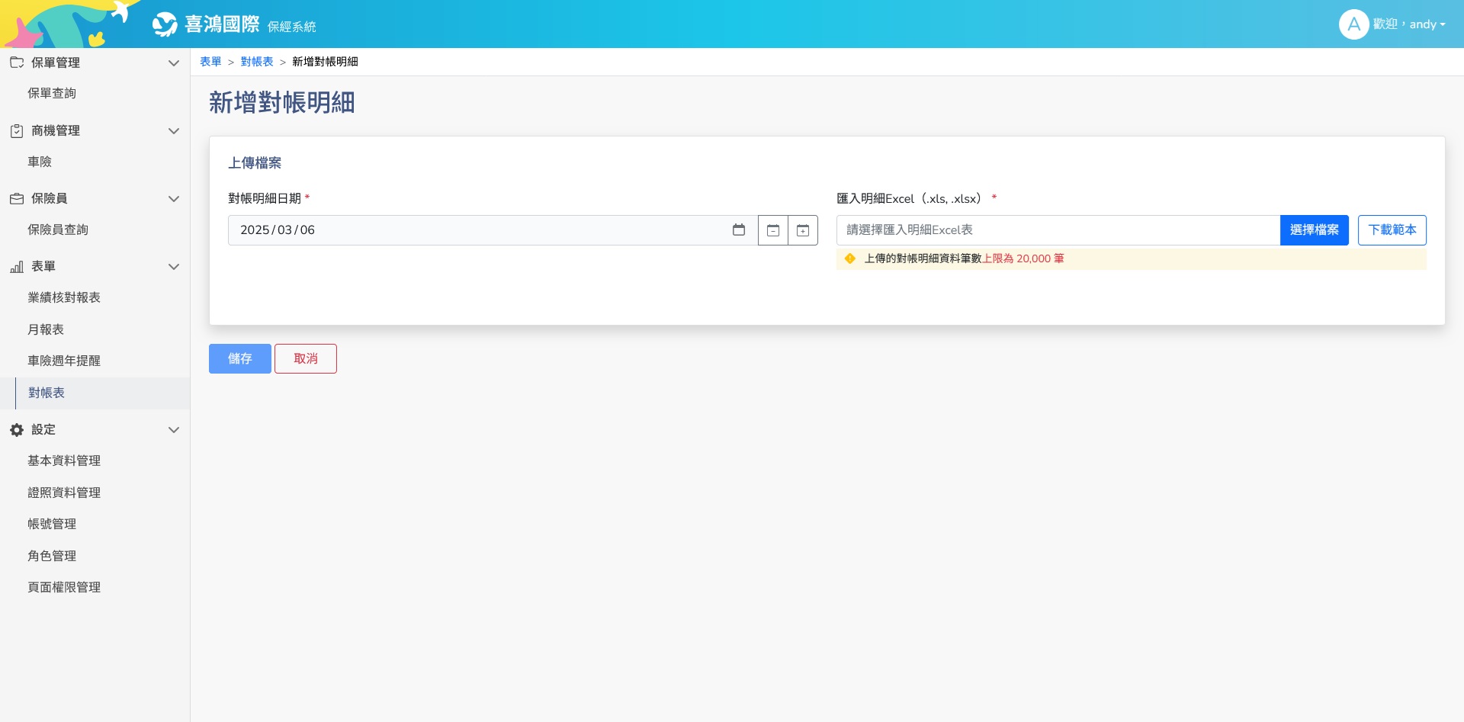Click the 表單 bar chart icon
This screenshot has width=1464, height=722.
[17, 267]
